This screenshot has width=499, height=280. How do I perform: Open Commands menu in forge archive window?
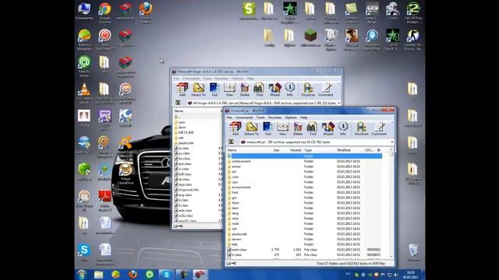(191, 79)
